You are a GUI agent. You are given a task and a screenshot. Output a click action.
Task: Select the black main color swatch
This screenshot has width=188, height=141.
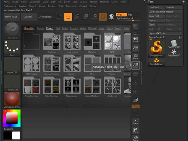[8, 136]
